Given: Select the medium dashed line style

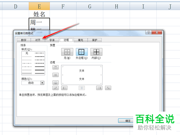Looking at the screenshot, I should (40, 63).
